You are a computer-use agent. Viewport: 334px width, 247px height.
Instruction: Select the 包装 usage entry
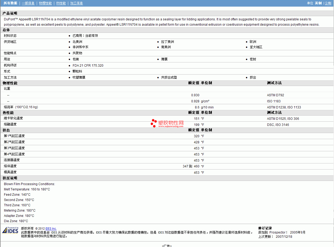point(76,59)
